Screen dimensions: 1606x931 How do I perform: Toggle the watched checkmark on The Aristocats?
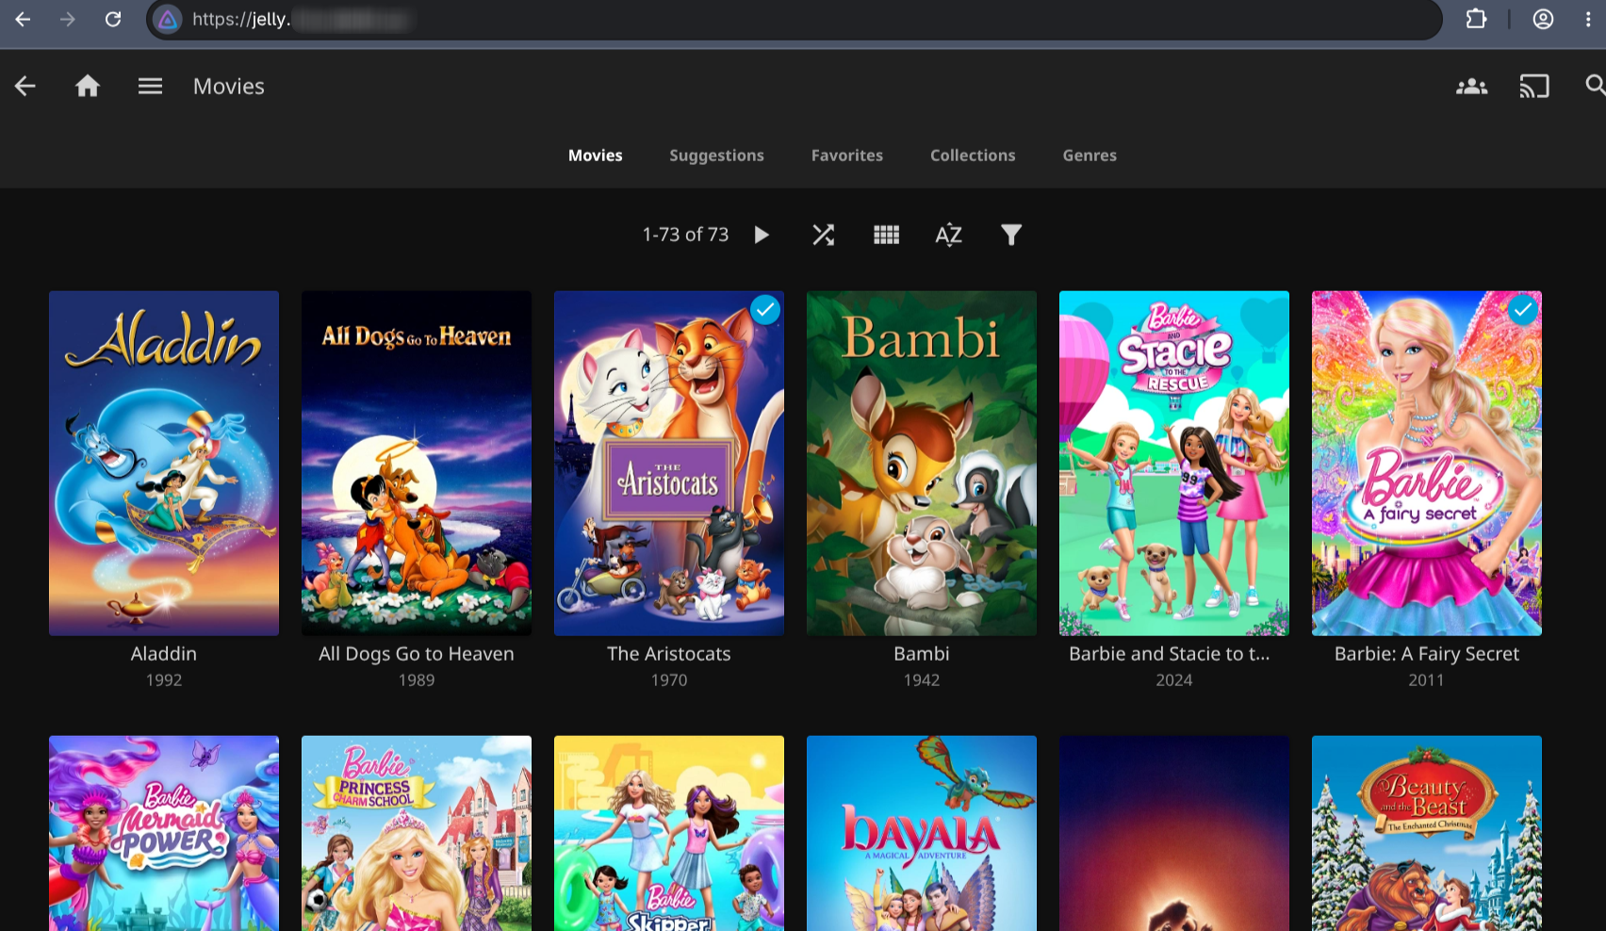[x=765, y=310]
